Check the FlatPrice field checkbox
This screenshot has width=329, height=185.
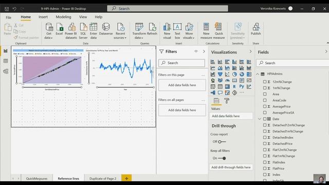tap(265, 169)
